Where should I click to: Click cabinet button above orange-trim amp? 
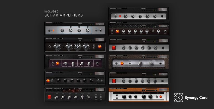pyautogui.click(x=163, y=90)
